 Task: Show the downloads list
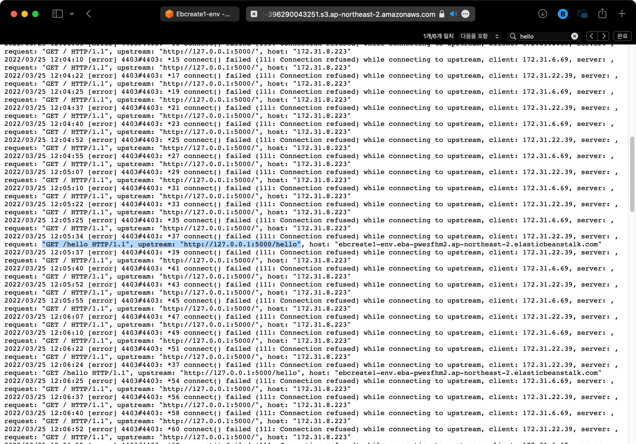[543, 14]
